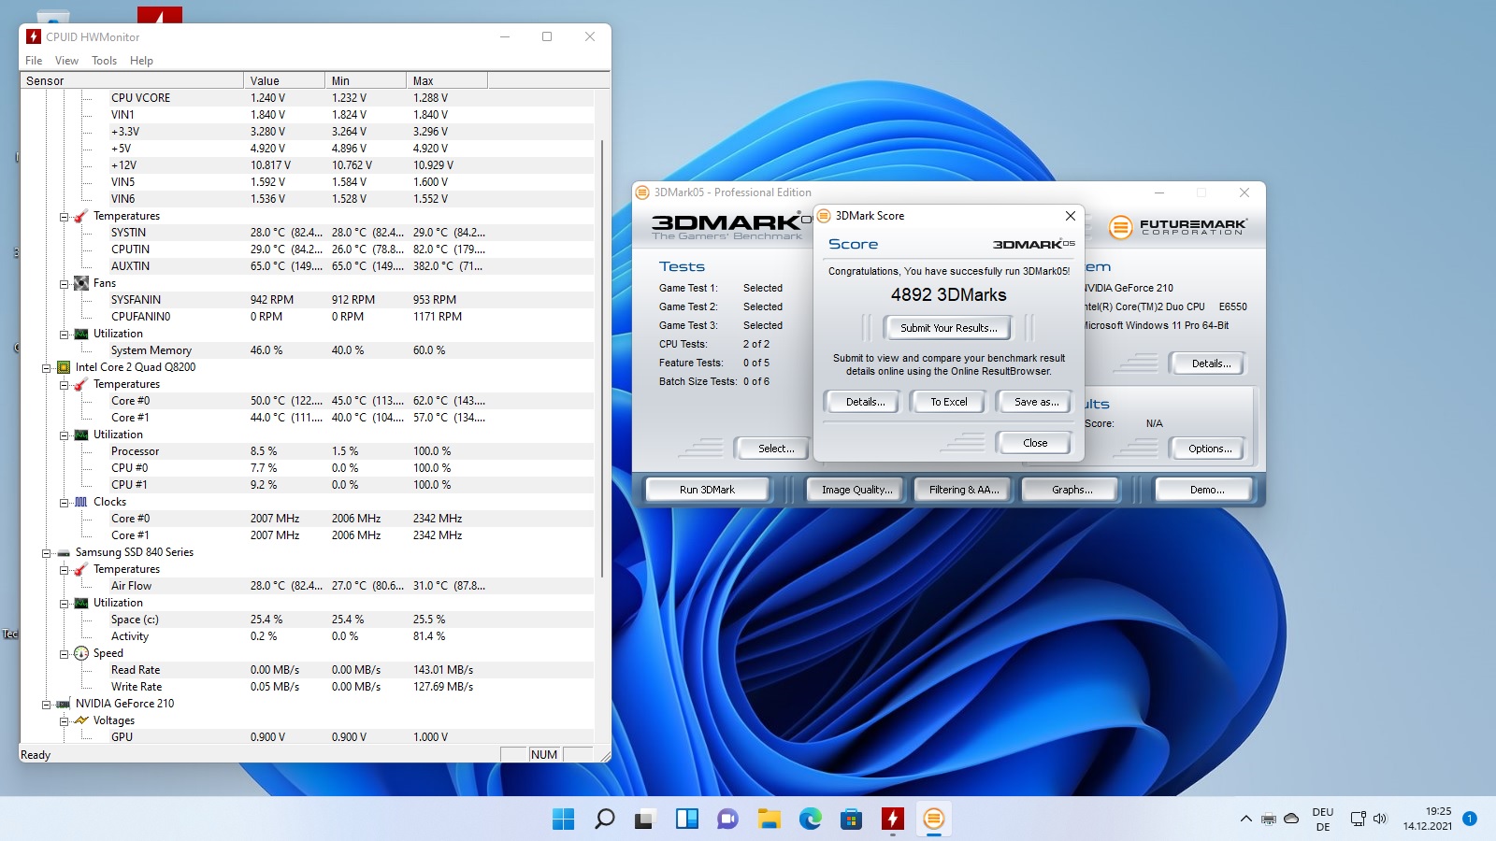Open File Explorer from the taskbar
The width and height of the screenshot is (1496, 841).
[769, 820]
